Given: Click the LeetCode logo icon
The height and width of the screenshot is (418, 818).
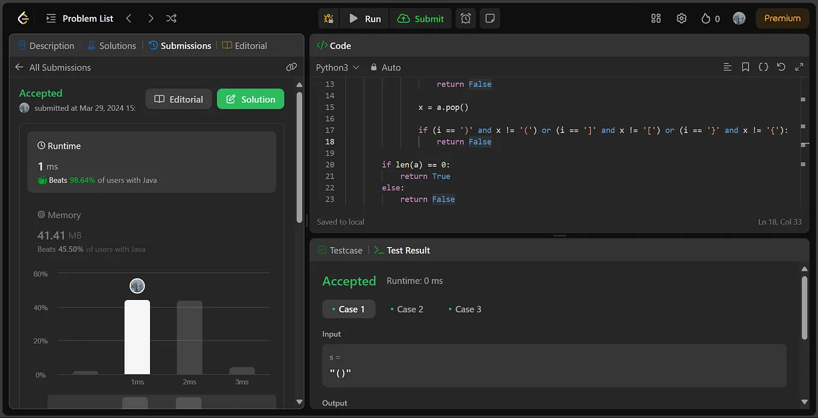Looking at the screenshot, I should [x=23, y=19].
